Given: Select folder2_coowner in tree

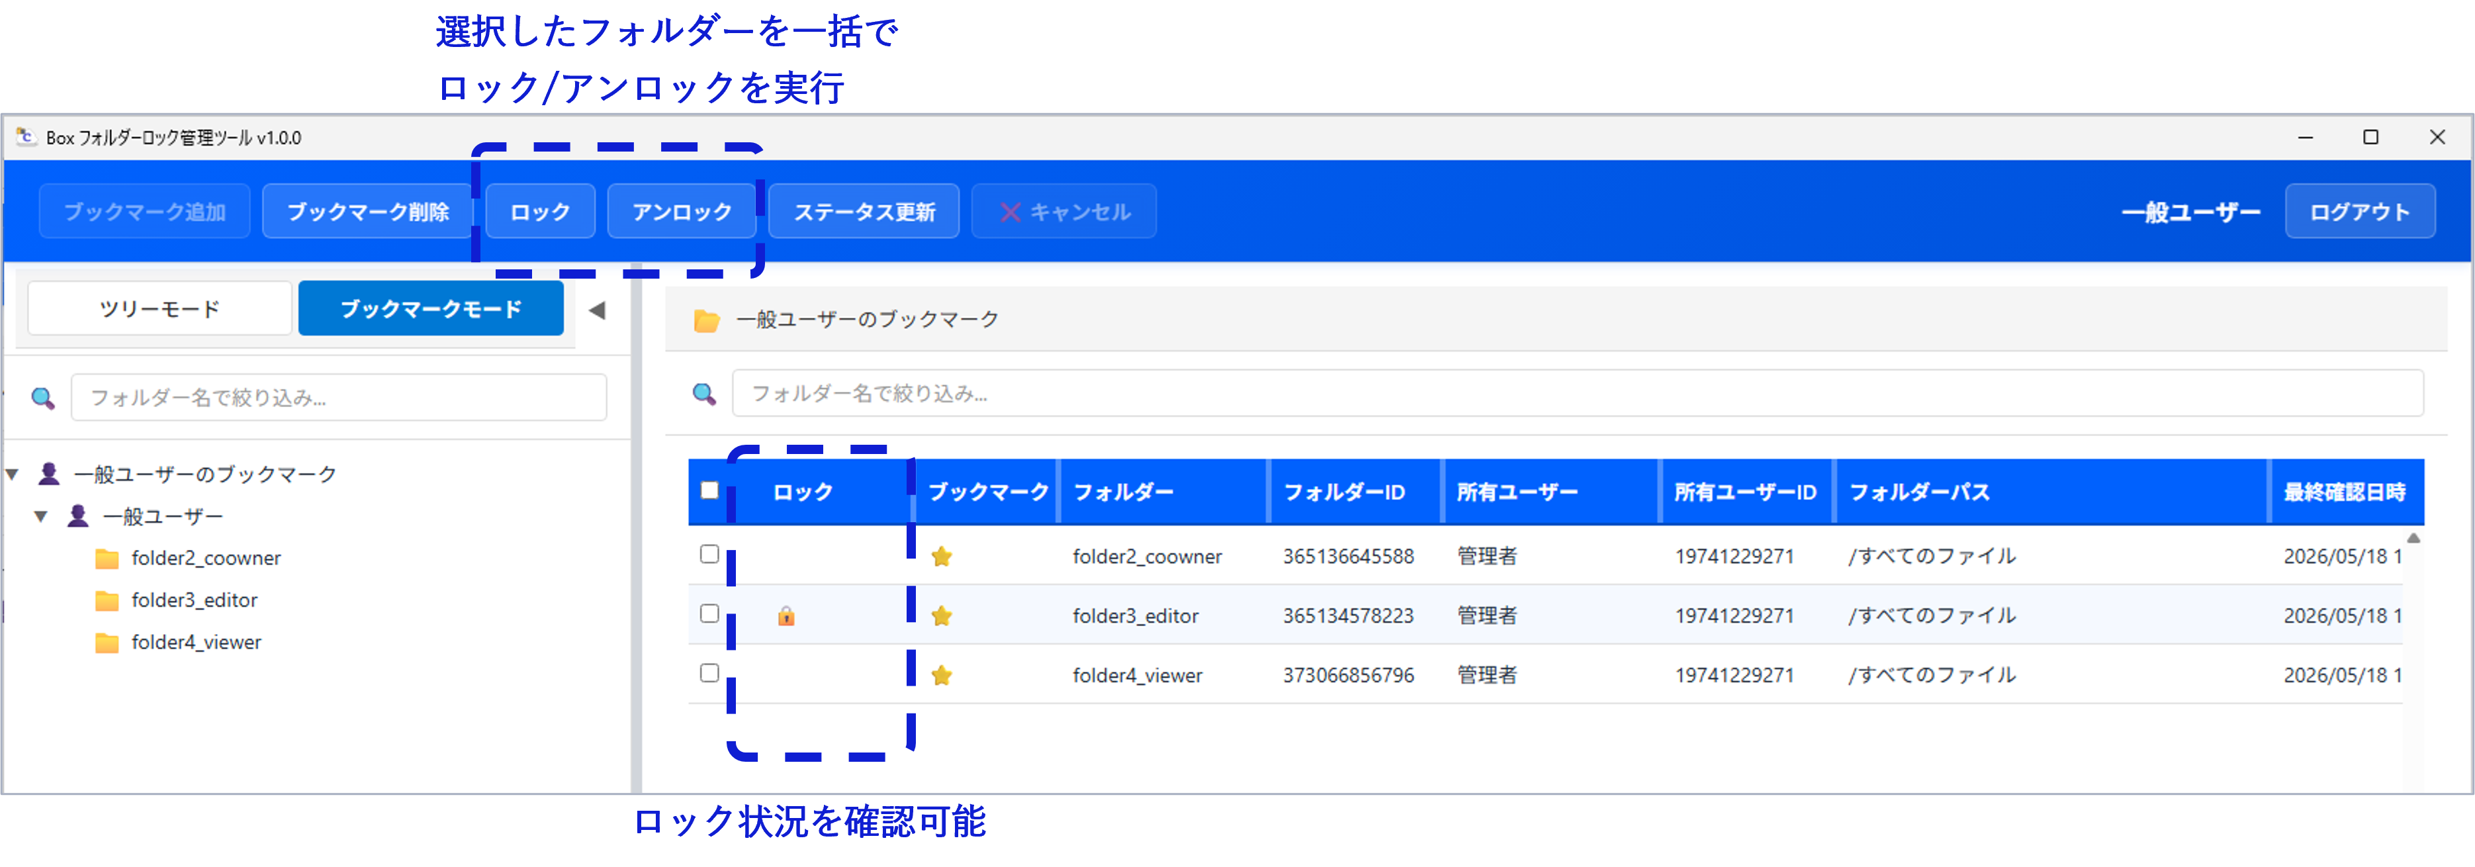Looking at the screenshot, I should (x=206, y=557).
